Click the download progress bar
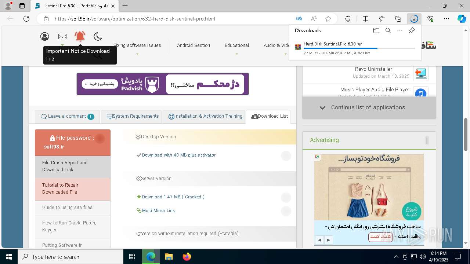The width and height of the screenshot is (470, 264). (359, 48)
